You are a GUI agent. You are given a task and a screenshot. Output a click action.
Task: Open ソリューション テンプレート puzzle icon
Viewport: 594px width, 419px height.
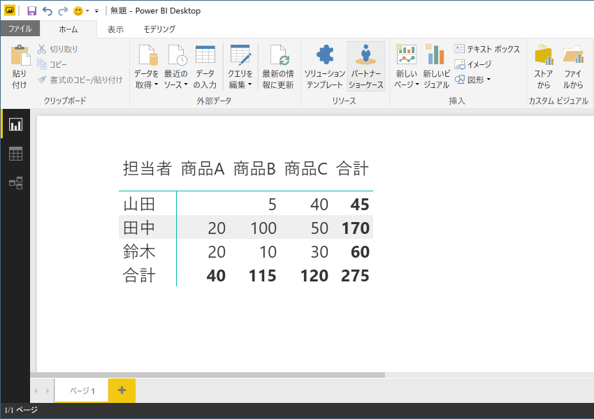pyautogui.click(x=325, y=66)
